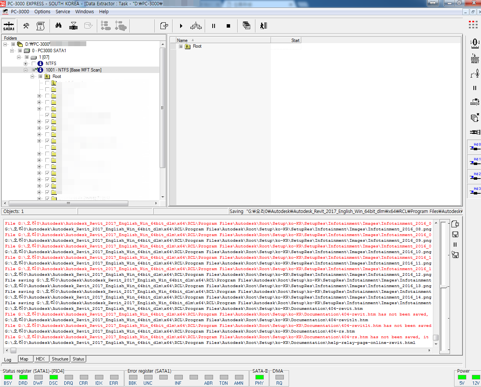Click the RESET icon in right sidebar

pyautogui.click(x=475, y=58)
